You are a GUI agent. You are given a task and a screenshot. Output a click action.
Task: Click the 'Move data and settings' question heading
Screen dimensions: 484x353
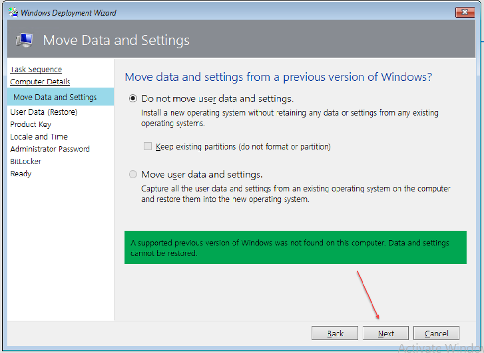(278, 77)
